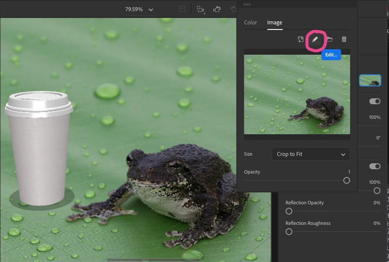This screenshot has width=389, height=262.
Task: Click the Reflection Opacity 0% value
Action: pyautogui.click(x=377, y=203)
